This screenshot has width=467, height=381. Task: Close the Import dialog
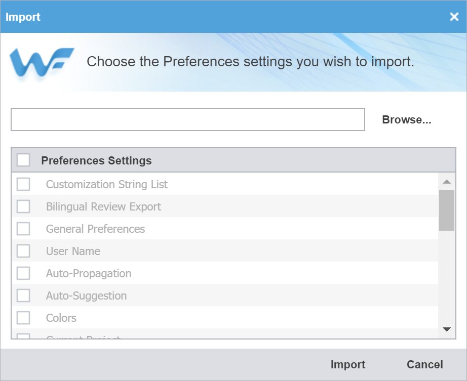[x=454, y=17]
